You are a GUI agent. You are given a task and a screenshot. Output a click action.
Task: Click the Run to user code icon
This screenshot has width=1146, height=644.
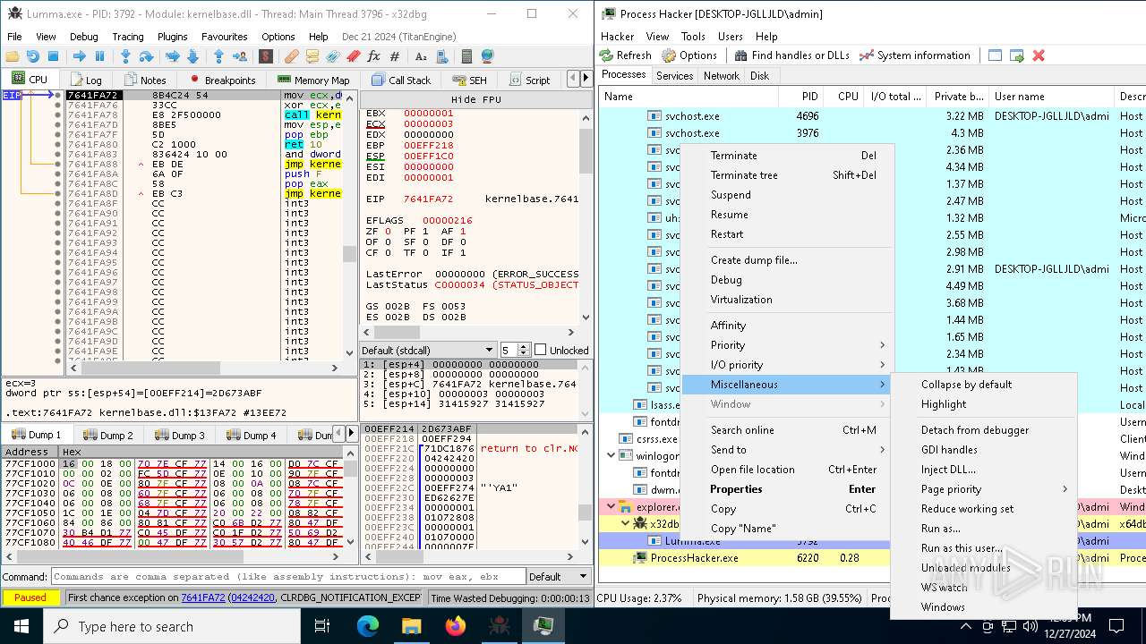pos(241,56)
